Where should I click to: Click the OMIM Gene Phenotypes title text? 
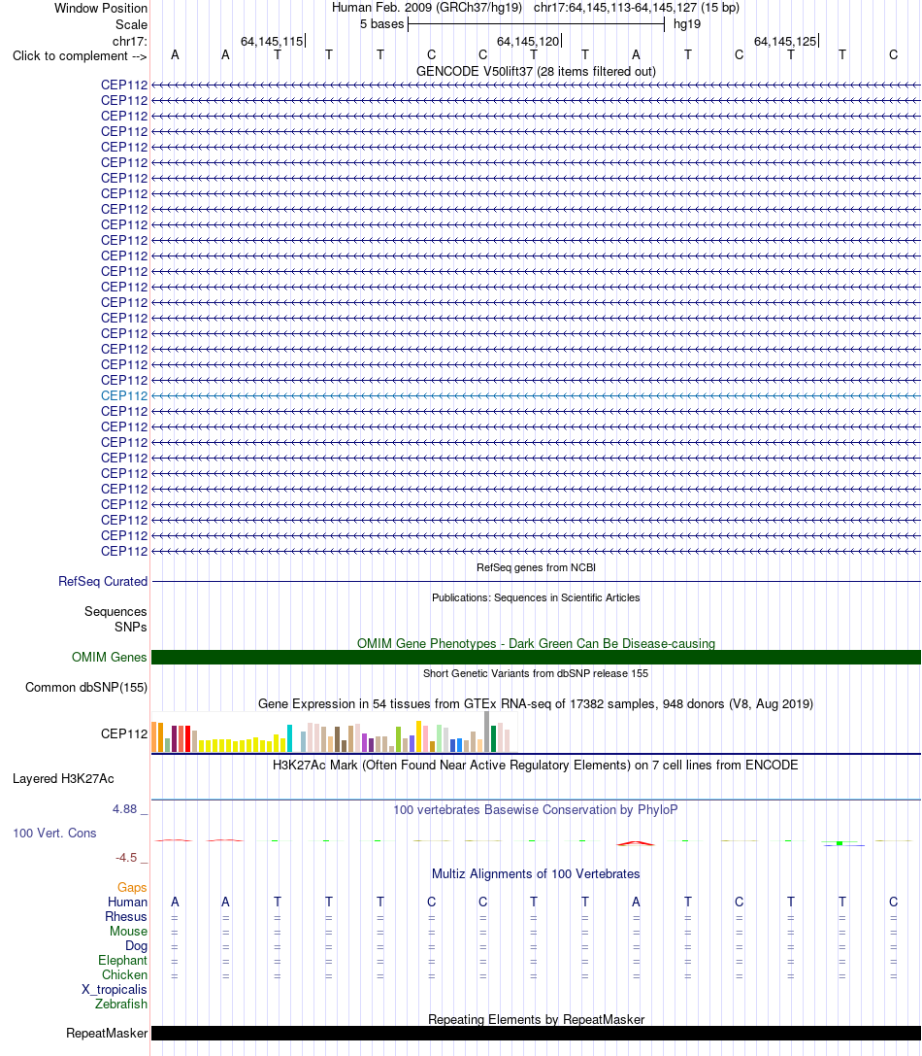point(536,643)
